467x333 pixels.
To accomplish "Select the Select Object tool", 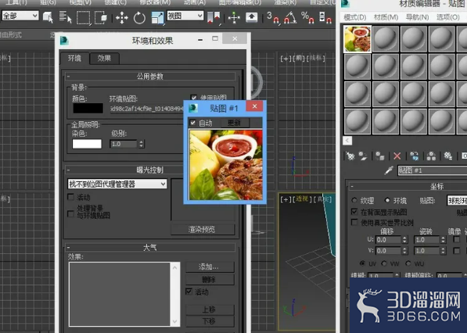I will point(48,17).
